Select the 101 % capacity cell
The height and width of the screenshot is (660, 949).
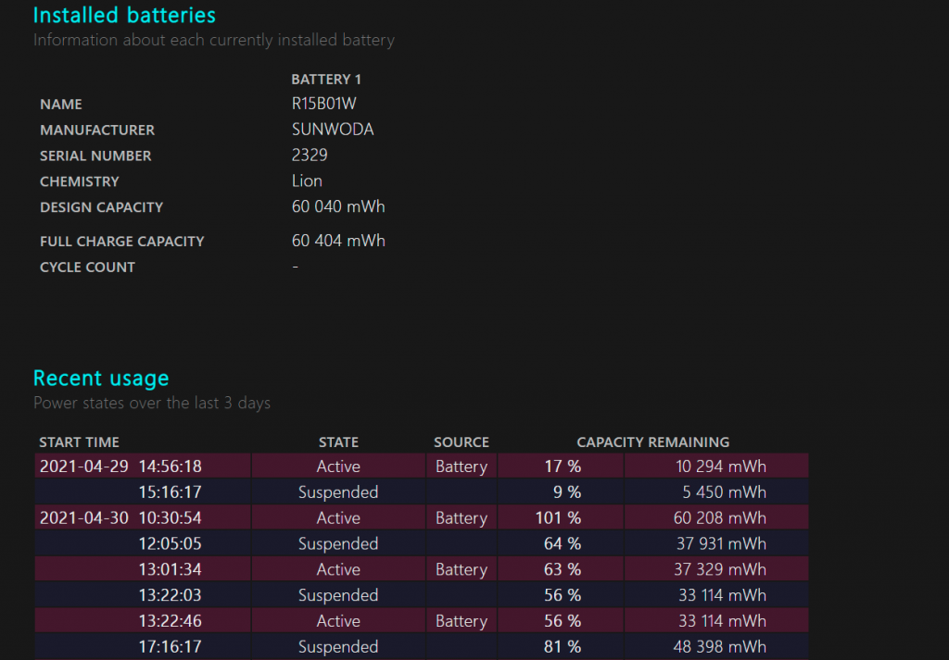click(558, 518)
